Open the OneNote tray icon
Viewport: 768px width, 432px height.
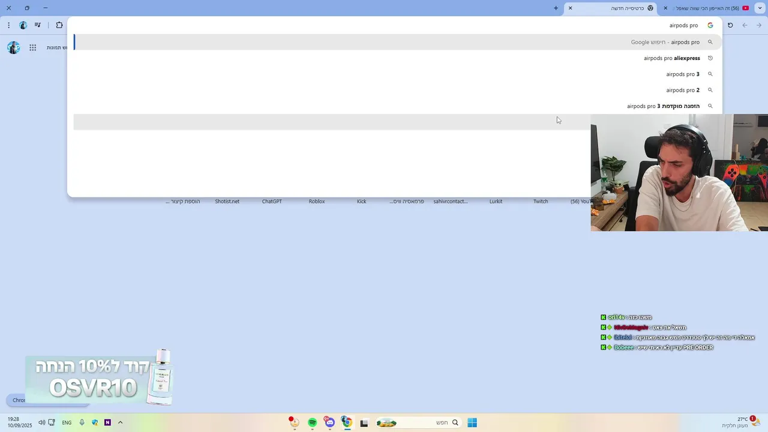tap(107, 422)
